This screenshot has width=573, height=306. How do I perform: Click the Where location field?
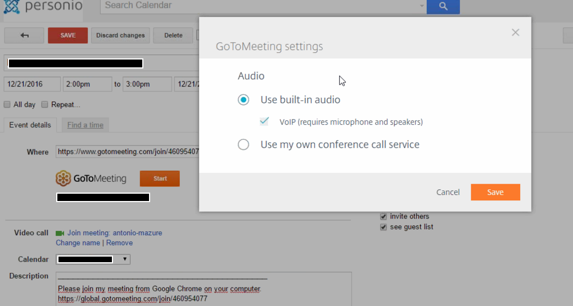pyautogui.click(x=127, y=152)
